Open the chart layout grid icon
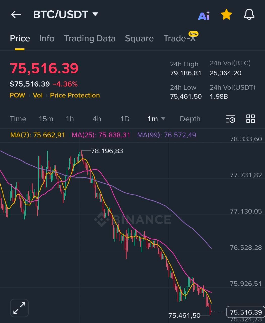Screen dimensions: 265x323 (250, 119)
